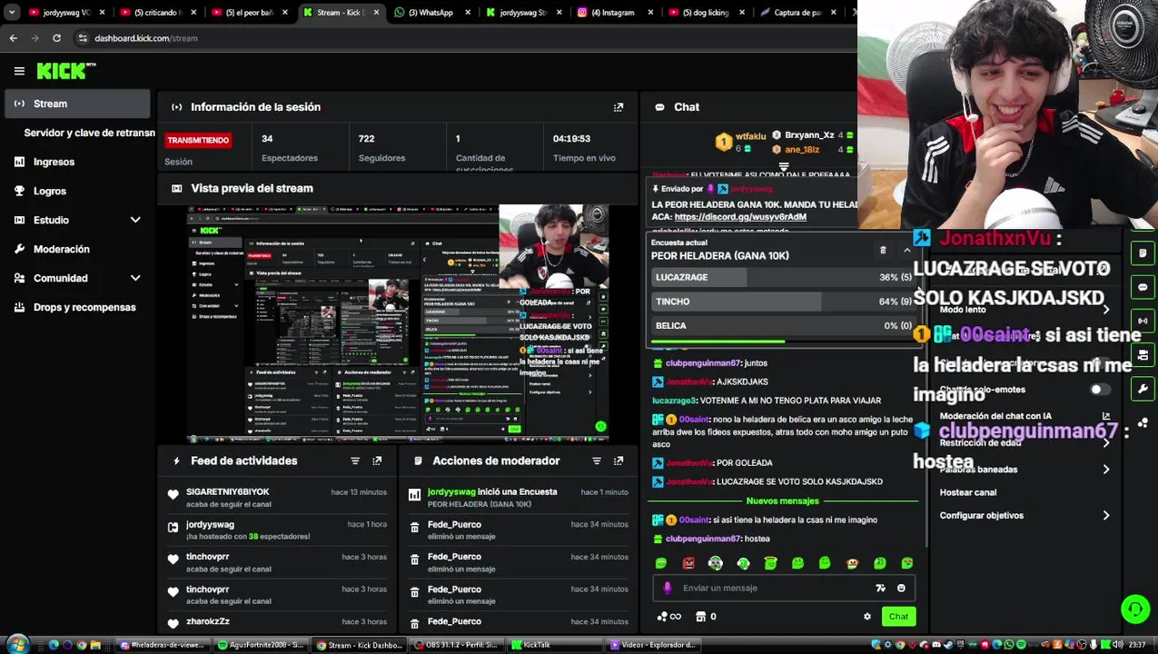Open the emoji picker in message box
Viewport: 1158px width, 654px height.
point(901,588)
